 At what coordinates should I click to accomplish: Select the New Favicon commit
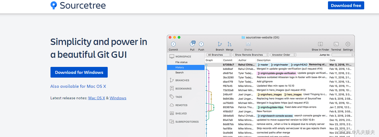tap(280, 111)
